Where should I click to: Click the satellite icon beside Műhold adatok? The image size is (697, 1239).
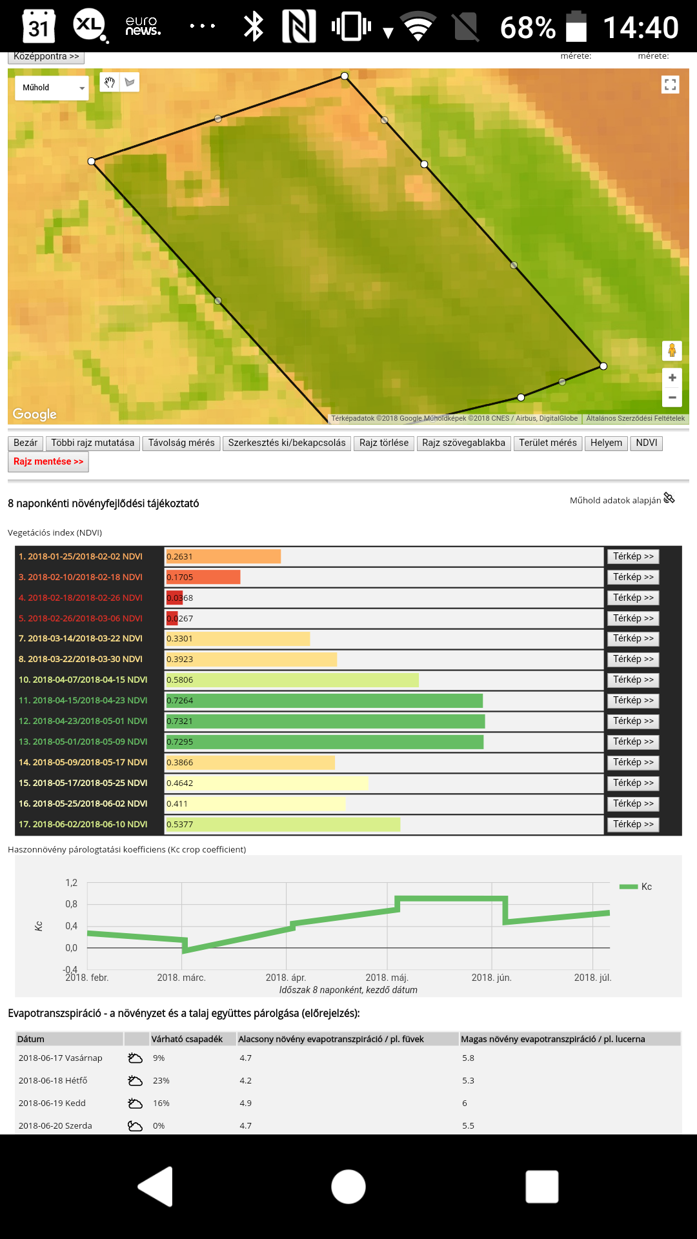pyautogui.click(x=669, y=498)
